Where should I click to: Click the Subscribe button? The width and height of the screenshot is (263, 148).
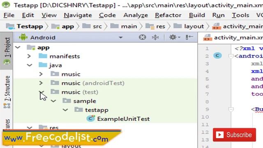click(x=234, y=135)
